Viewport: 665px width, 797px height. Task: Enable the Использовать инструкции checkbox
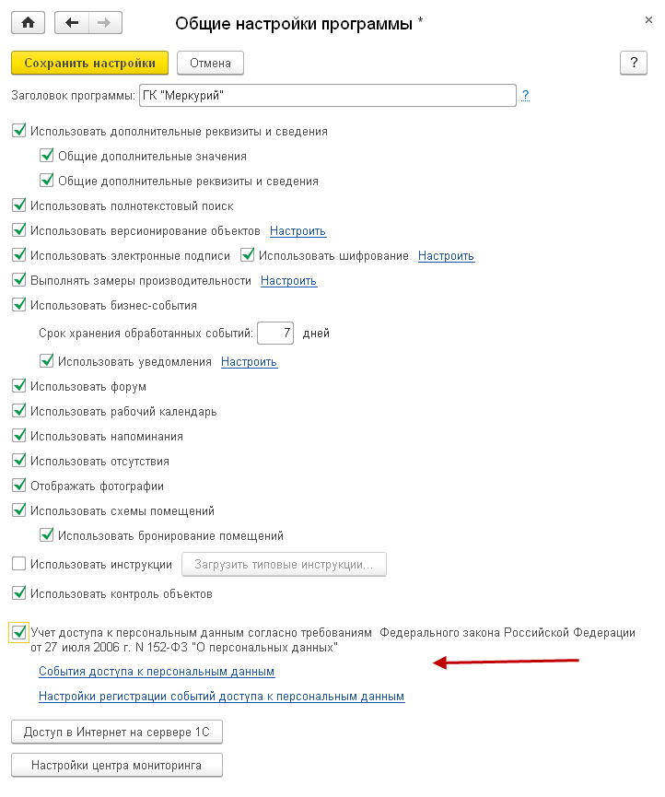[x=19, y=564]
